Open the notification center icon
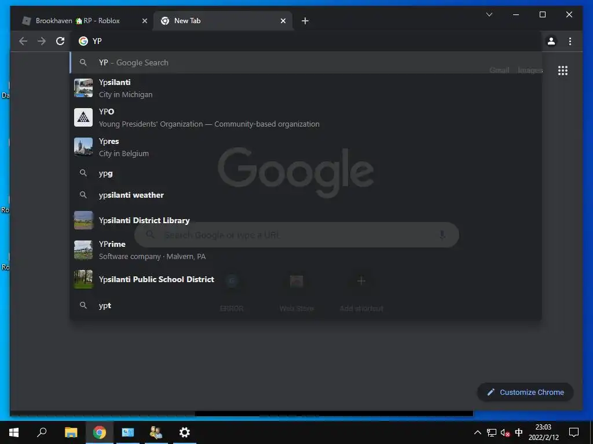593x444 pixels. [x=574, y=432]
